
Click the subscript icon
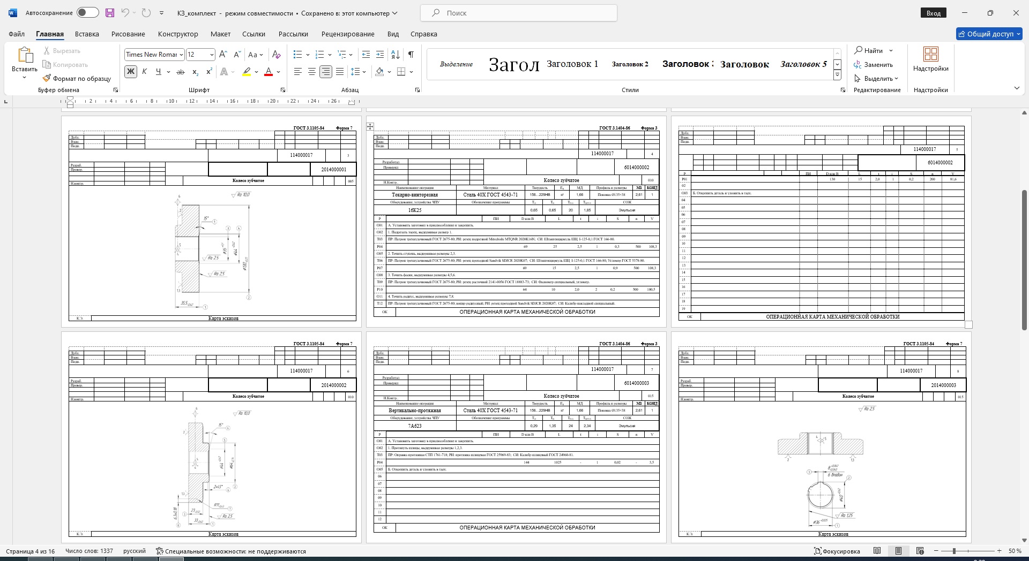(x=195, y=72)
